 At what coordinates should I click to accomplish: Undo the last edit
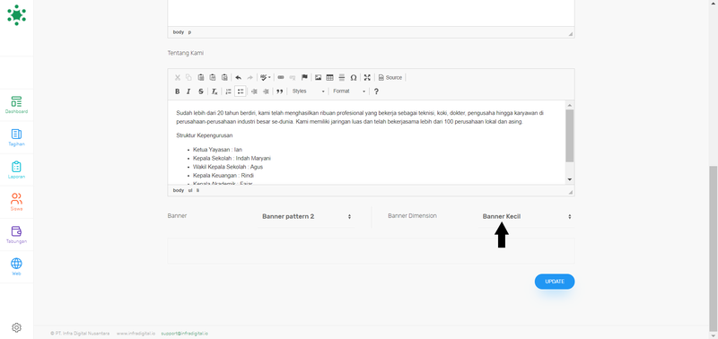point(238,77)
